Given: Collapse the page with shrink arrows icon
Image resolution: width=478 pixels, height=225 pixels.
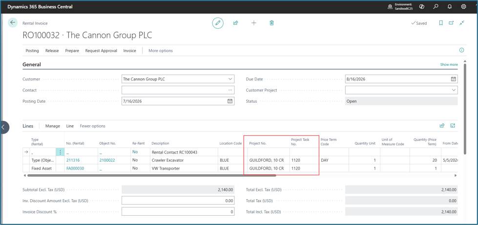Looking at the screenshot, I should pyautogui.click(x=462, y=23).
